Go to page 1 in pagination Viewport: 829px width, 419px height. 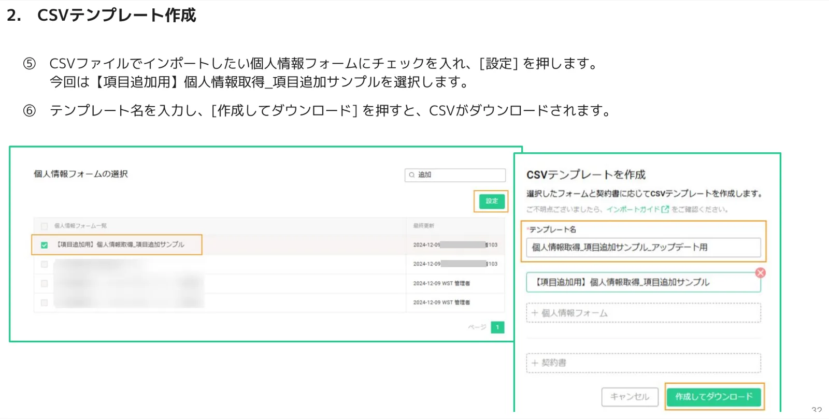(497, 327)
